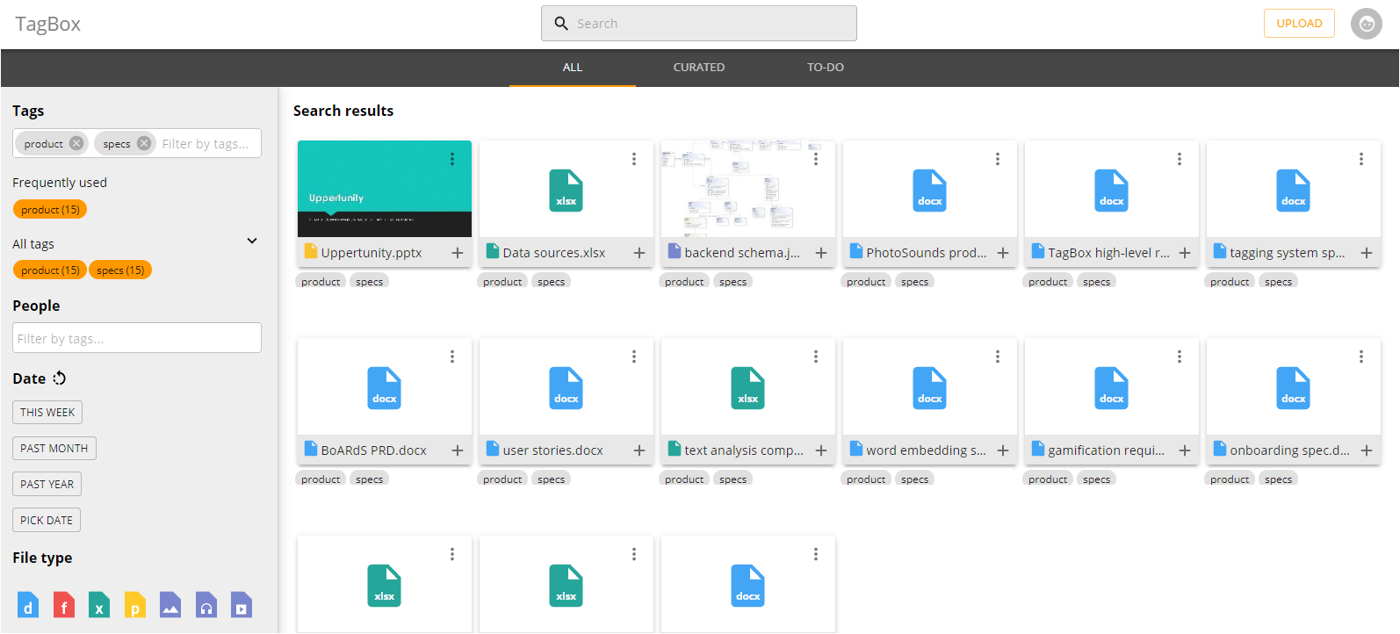Open more options for text analysis file
1400x634 pixels.
pos(816,357)
